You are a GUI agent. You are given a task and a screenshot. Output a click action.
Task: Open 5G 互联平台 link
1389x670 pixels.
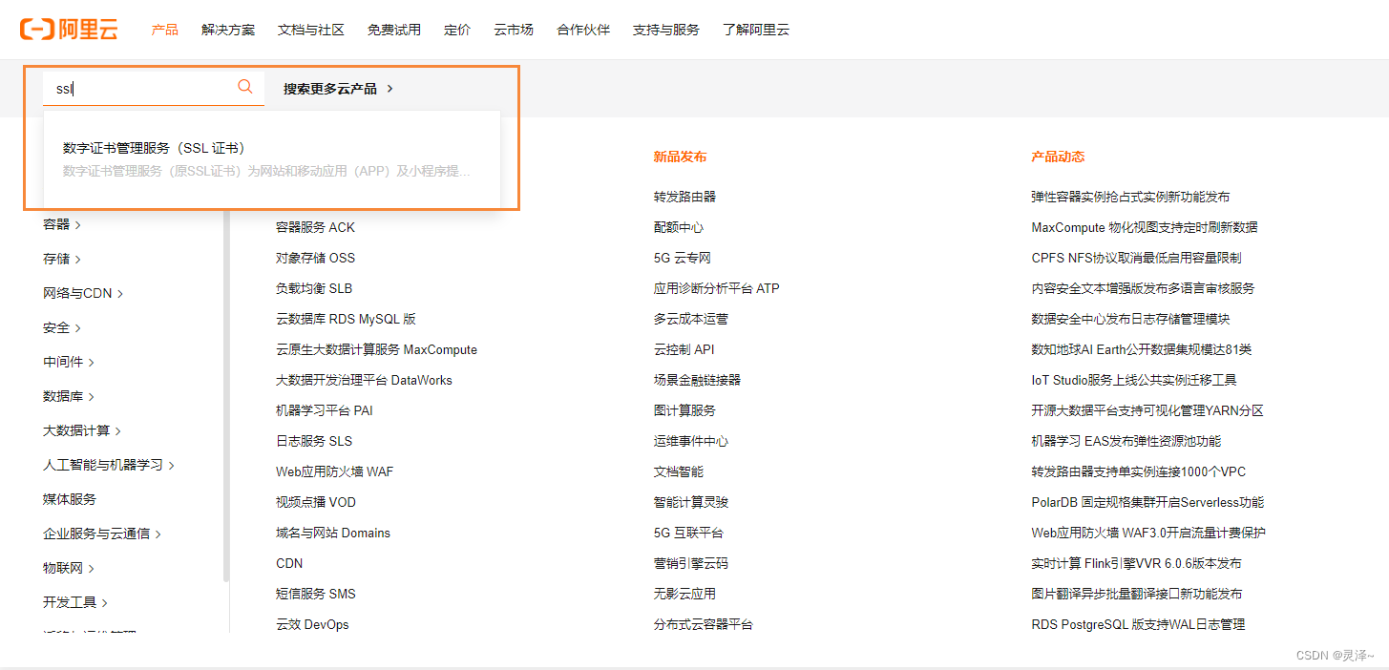(x=688, y=533)
